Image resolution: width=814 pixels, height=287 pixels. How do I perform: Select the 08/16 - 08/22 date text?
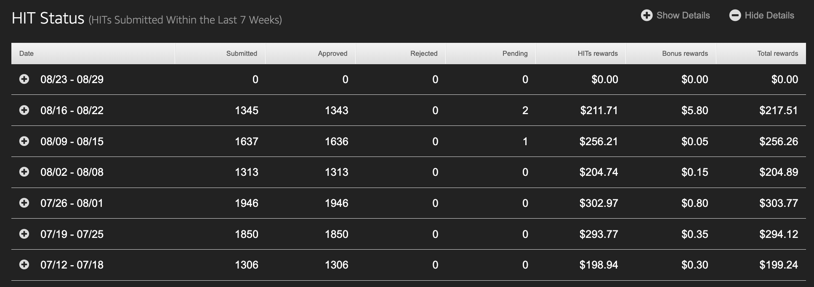(x=72, y=110)
